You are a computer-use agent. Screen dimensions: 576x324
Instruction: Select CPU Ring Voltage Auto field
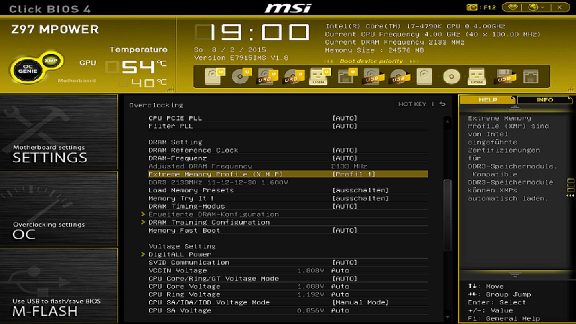point(340,294)
